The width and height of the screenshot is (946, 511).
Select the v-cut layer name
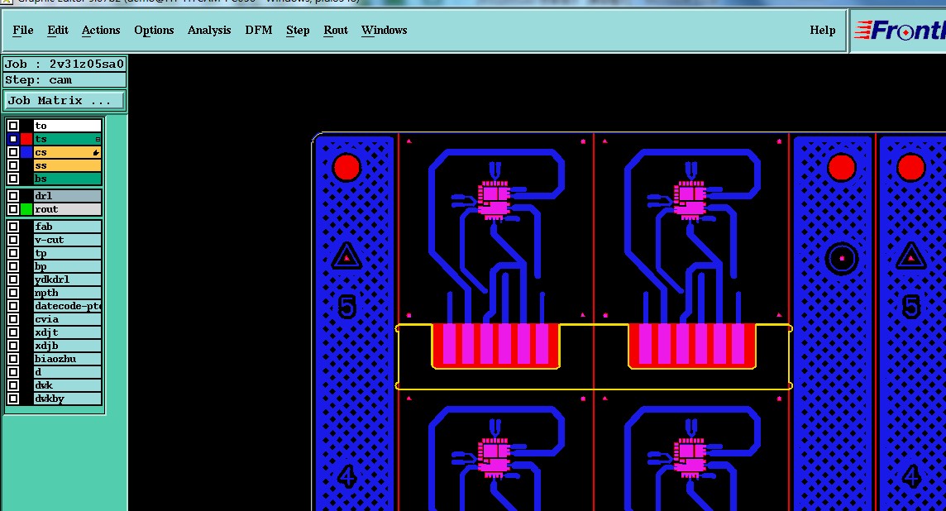pos(68,240)
